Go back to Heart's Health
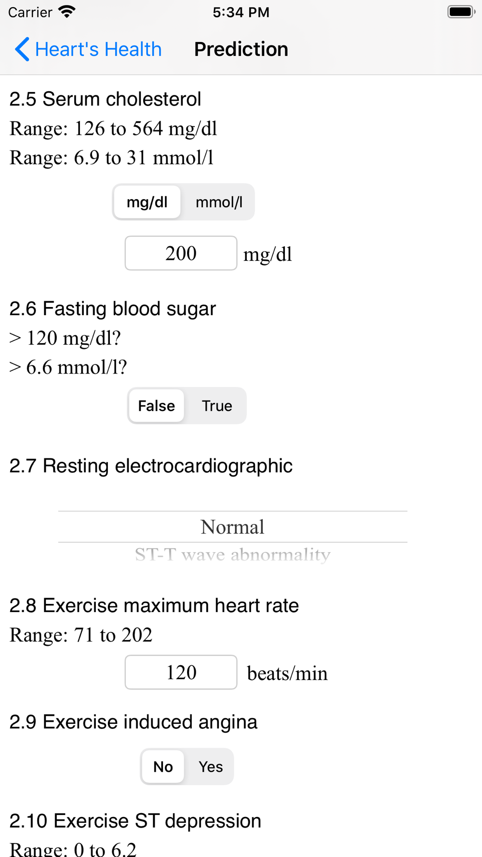The image size is (482, 857). point(88,49)
